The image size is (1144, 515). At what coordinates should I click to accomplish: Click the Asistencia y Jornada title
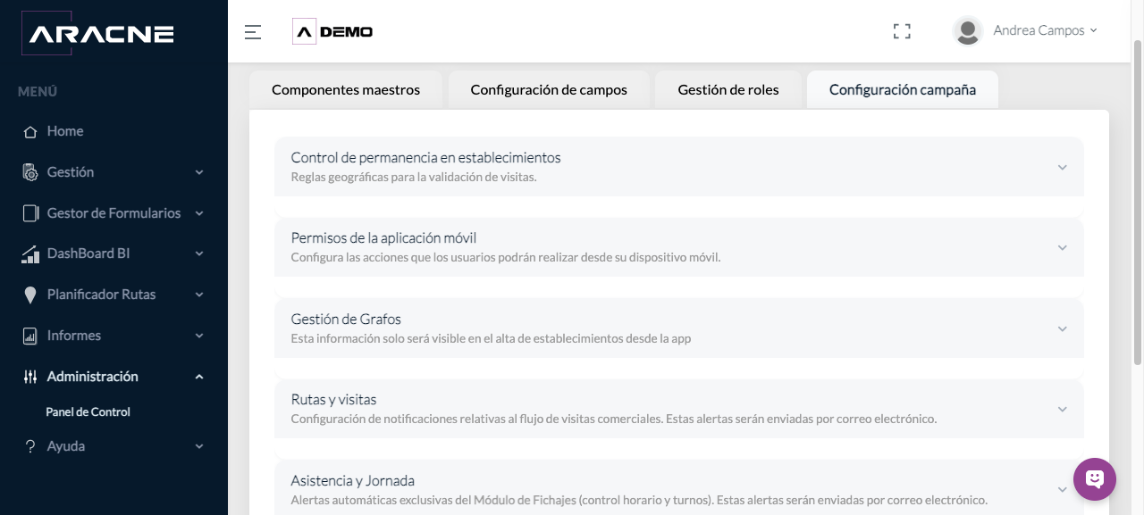[353, 480]
